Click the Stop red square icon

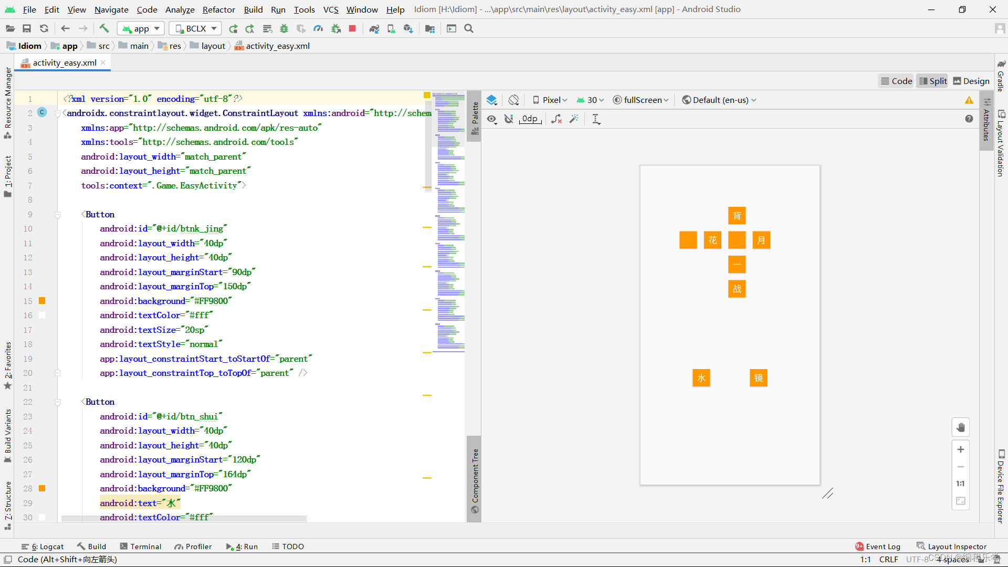tap(352, 28)
